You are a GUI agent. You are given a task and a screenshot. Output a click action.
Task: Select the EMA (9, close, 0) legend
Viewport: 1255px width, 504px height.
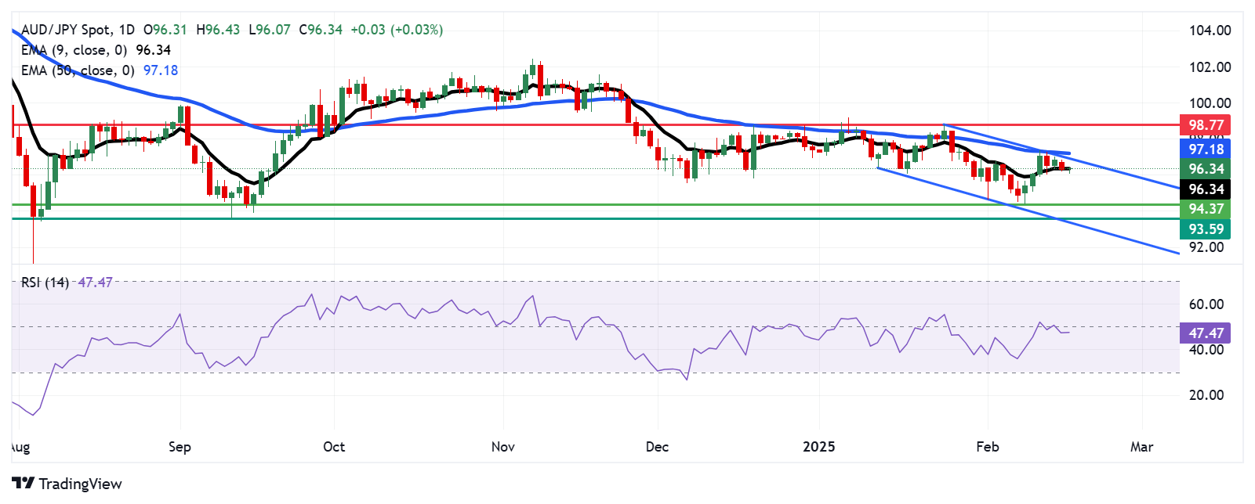click(x=74, y=50)
